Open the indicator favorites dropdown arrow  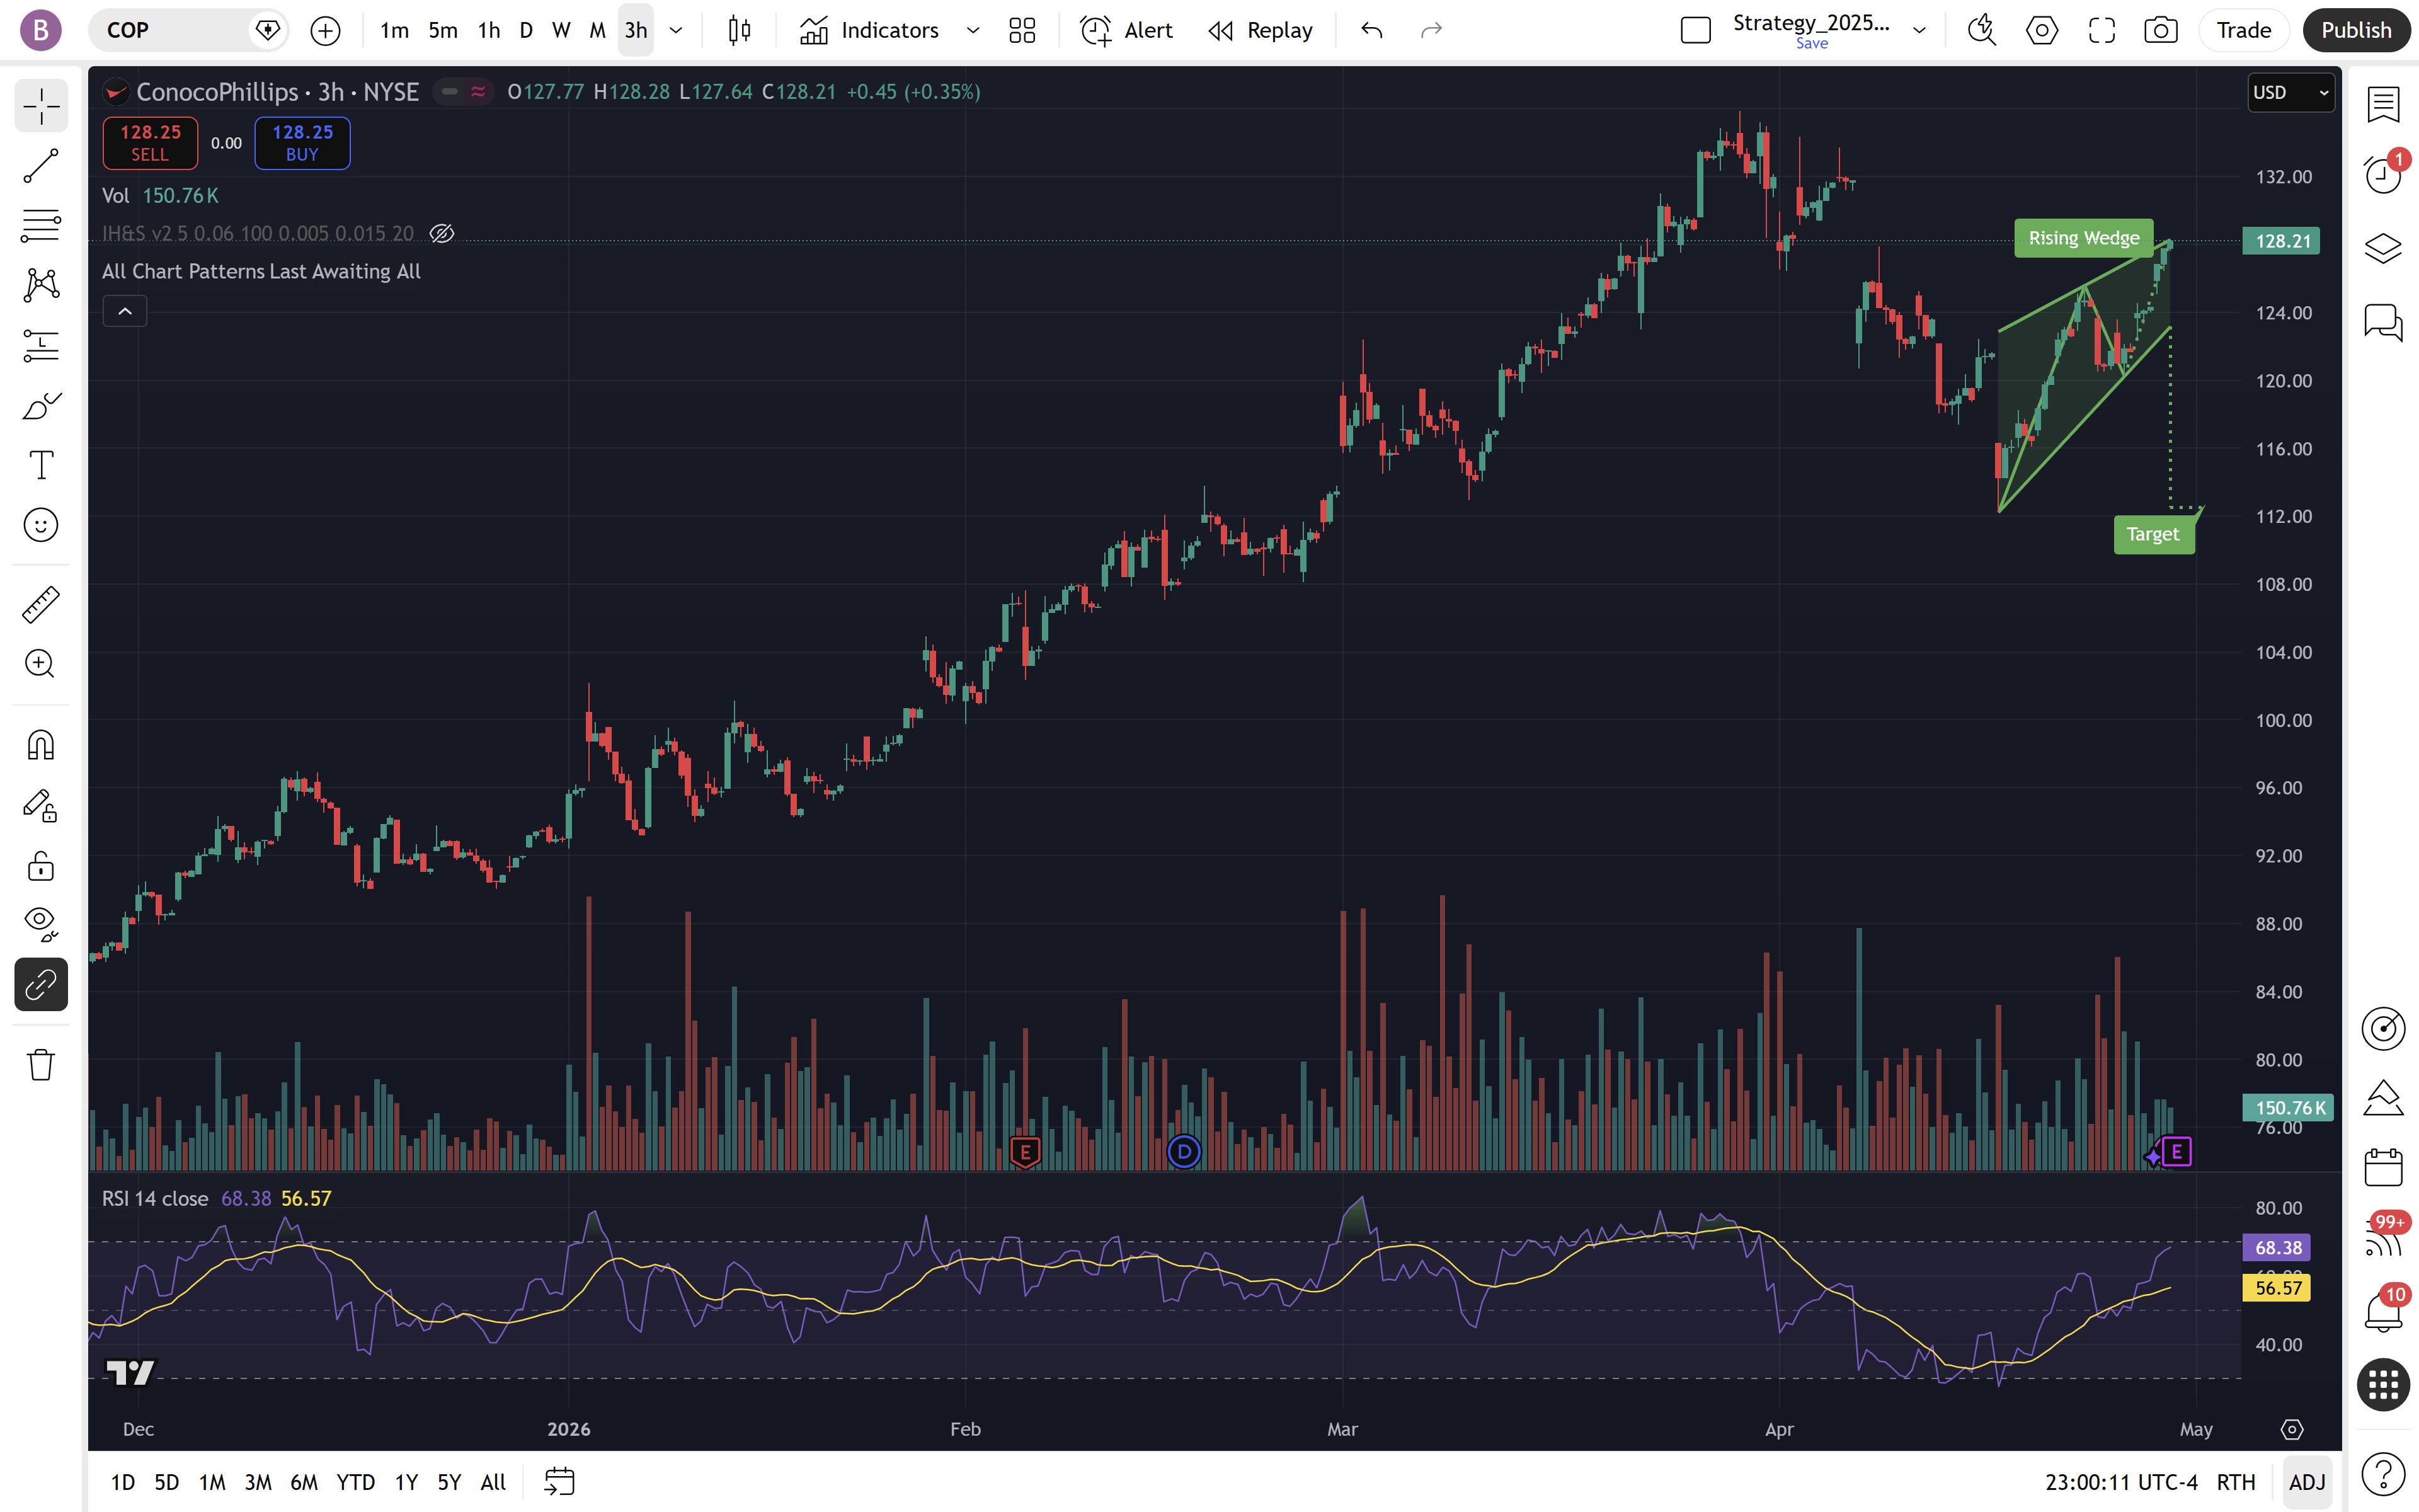[973, 30]
